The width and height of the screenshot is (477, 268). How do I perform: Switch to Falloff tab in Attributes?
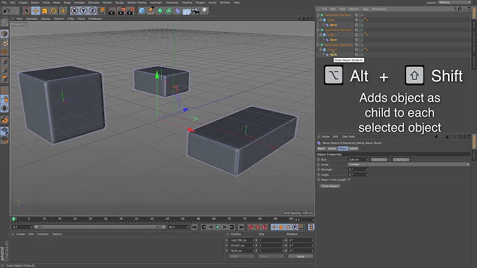354,149
